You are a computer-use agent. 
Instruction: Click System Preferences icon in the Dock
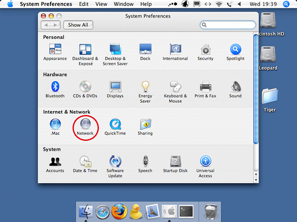[169, 211]
